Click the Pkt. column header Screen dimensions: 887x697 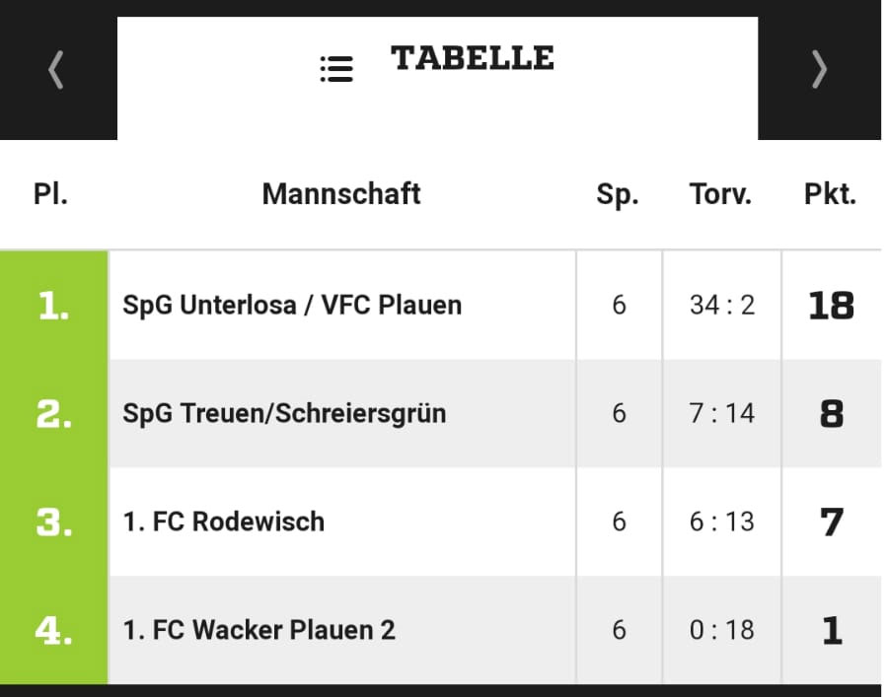pos(830,194)
